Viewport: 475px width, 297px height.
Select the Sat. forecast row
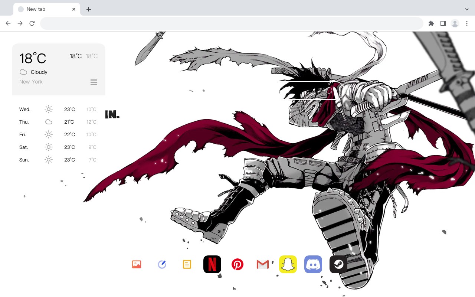[59, 147]
